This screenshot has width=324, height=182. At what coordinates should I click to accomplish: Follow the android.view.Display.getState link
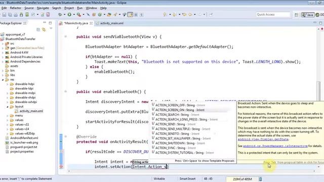[263, 140]
